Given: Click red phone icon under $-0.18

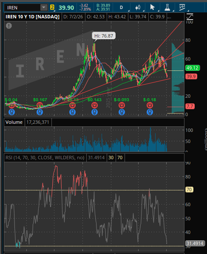Looking at the screenshot, I should point(150,105).
